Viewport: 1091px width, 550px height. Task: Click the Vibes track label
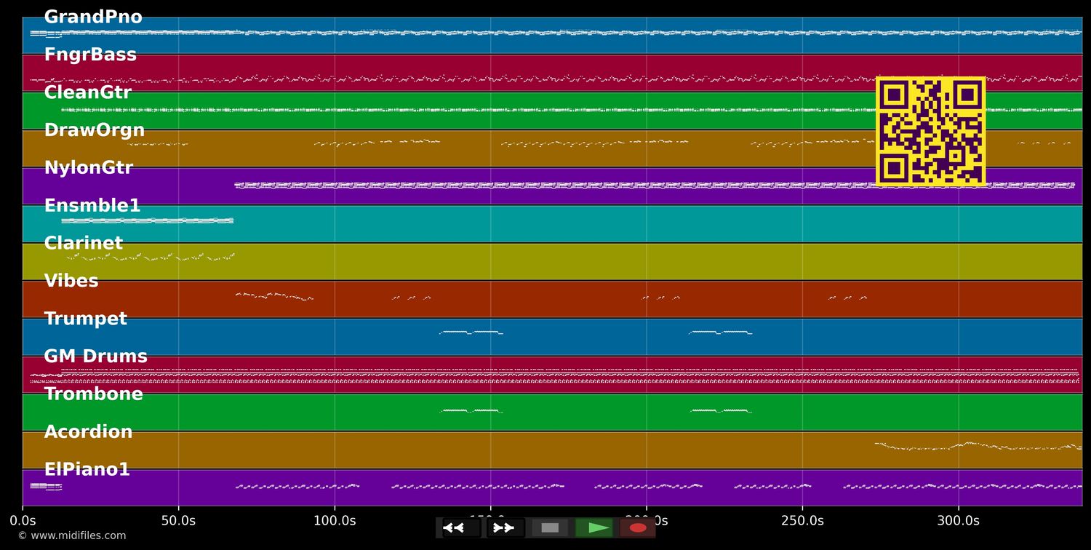click(71, 282)
